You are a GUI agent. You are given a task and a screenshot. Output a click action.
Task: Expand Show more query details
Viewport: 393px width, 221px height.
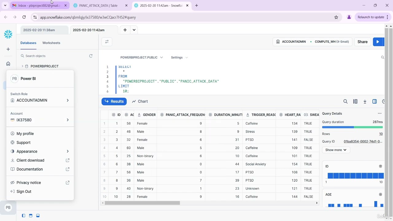336,150
